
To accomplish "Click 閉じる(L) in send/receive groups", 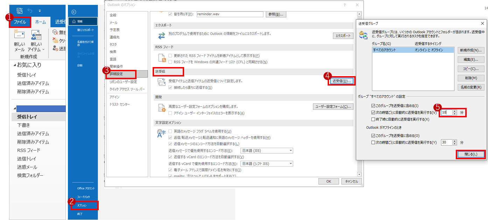I will [470, 154].
